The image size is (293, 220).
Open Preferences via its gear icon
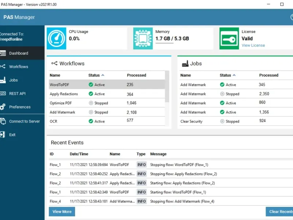3,107
